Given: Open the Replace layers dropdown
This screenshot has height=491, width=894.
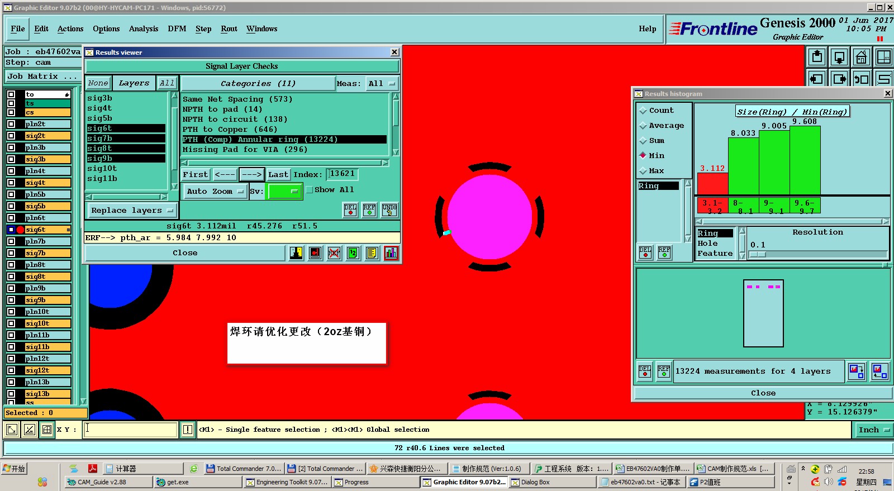Looking at the screenshot, I should tap(132, 211).
